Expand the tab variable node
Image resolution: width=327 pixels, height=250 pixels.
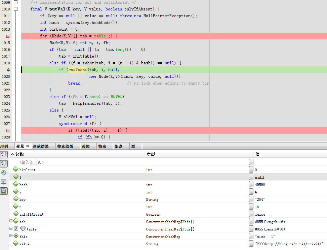pos(11,221)
